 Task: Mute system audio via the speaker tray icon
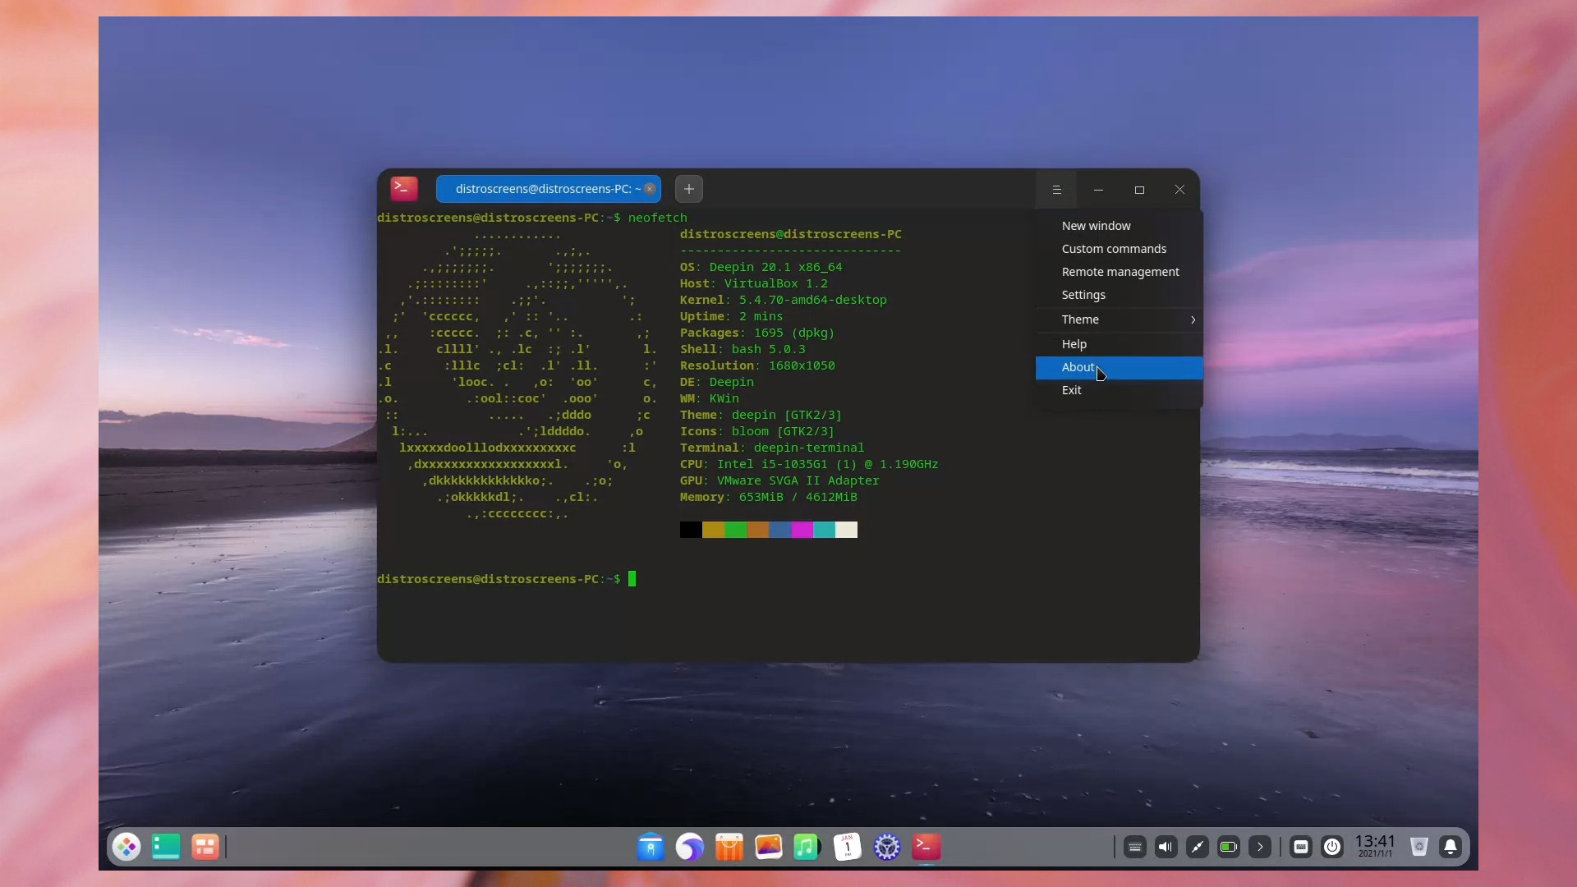pos(1166,847)
